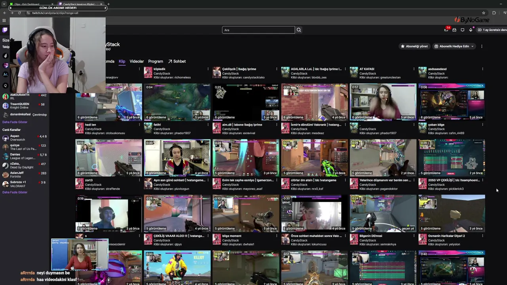
Task: Open AsianJeff channel in sidebar
Action: coord(24,175)
